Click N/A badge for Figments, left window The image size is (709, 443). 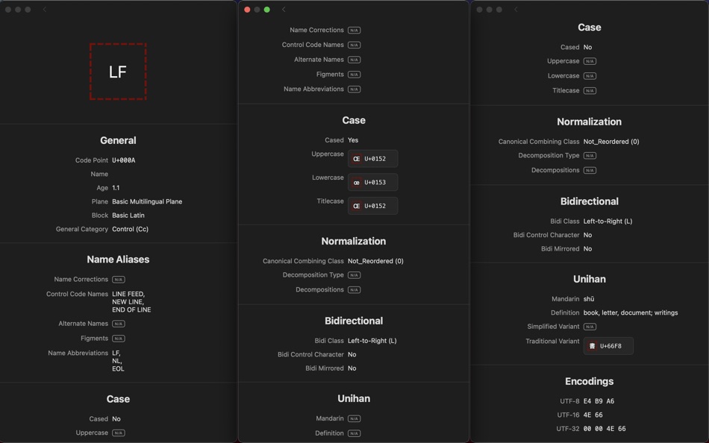119,339
